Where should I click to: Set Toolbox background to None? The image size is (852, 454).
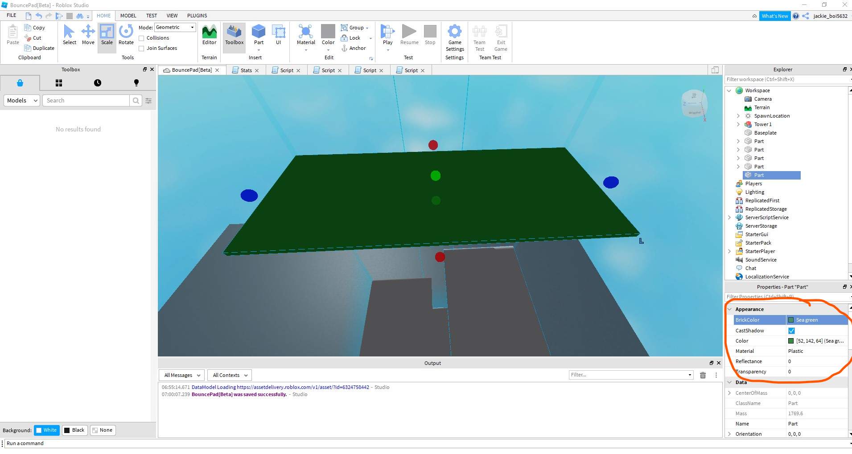coord(103,430)
